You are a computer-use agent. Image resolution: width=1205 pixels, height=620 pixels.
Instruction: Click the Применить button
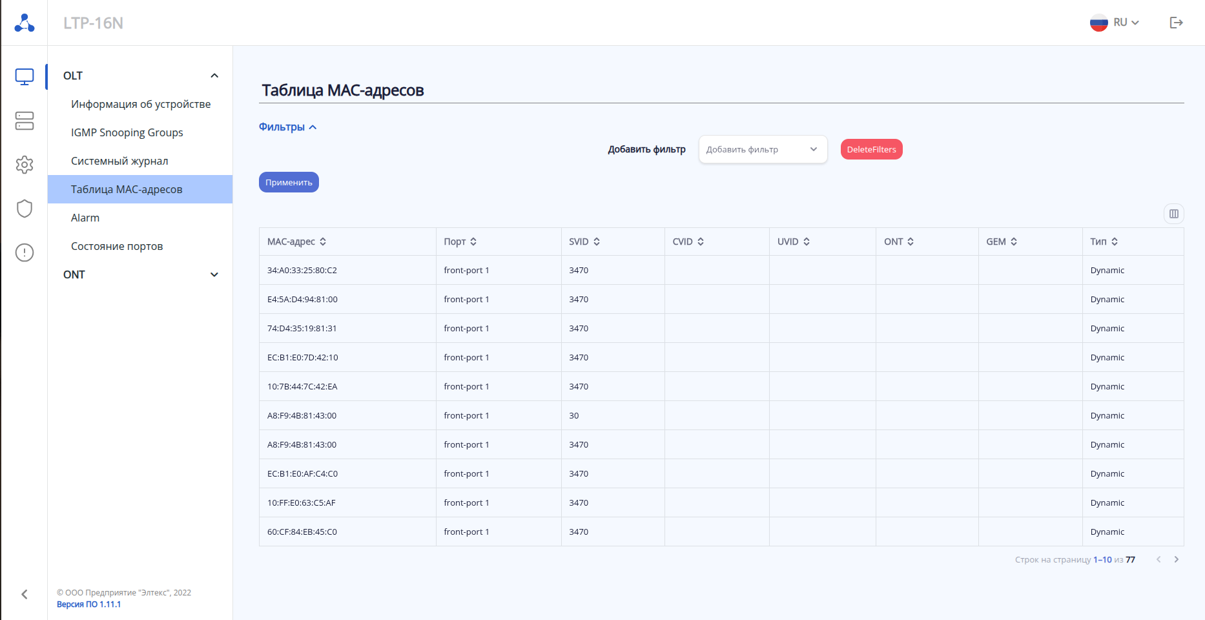[x=289, y=182]
